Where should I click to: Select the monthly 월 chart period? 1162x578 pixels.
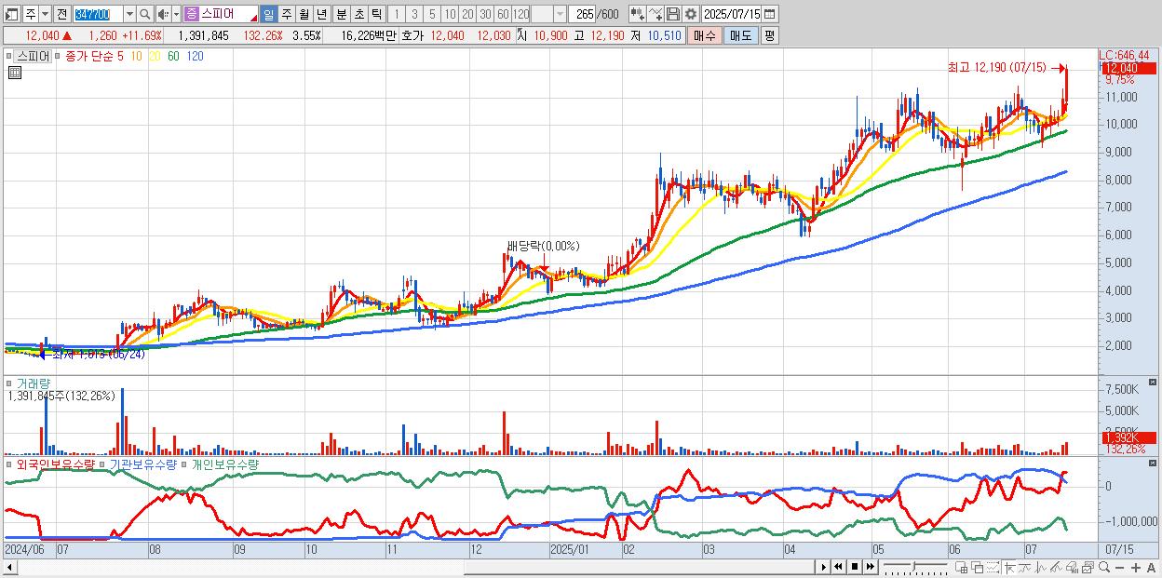pos(304,14)
